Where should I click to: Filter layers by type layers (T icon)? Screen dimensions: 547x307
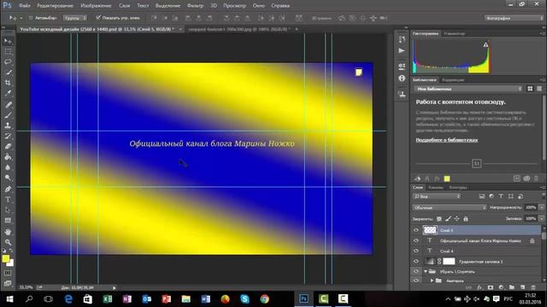click(501, 196)
